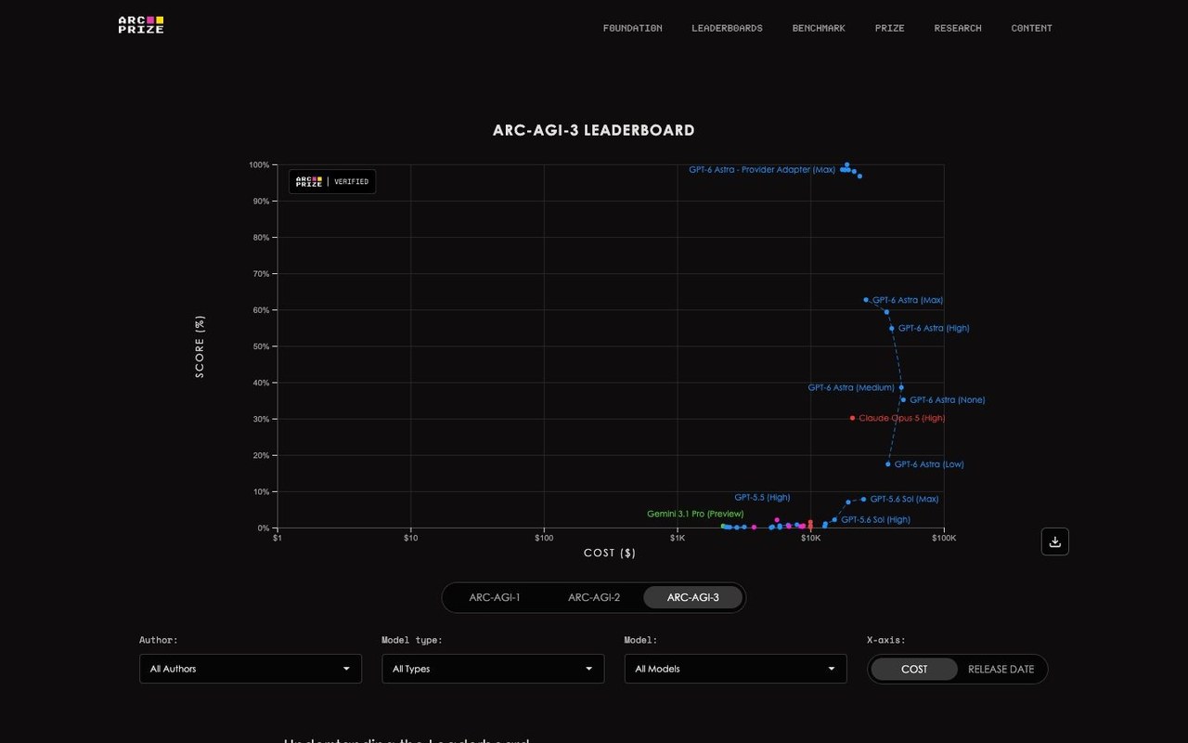
Task: Download the leaderboard chart image
Action: pos(1054,541)
